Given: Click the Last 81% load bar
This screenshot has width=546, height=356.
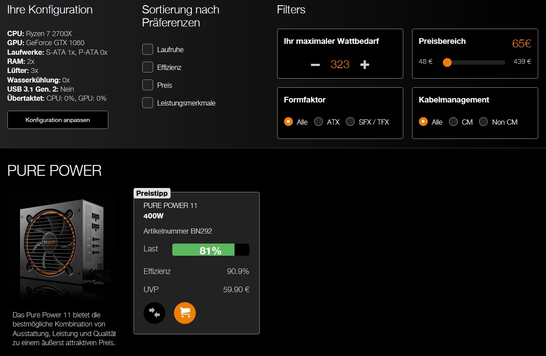Looking at the screenshot, I should [211, 250].
